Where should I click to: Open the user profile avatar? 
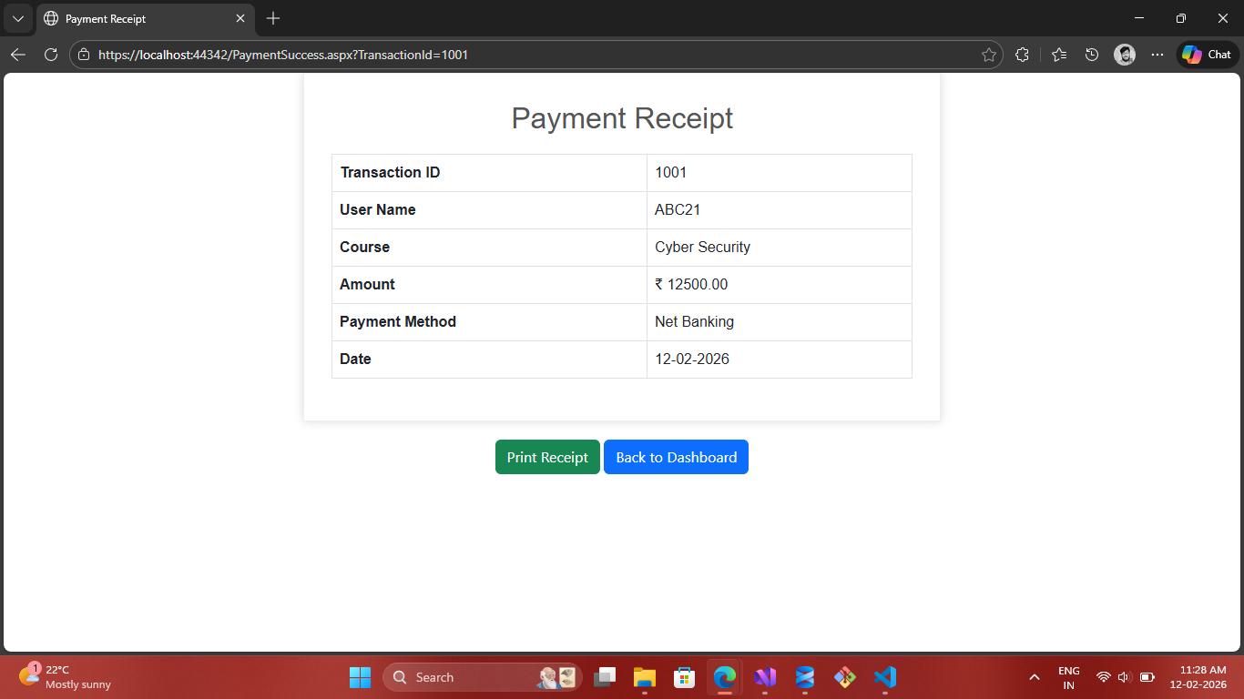coord(1125,55)
